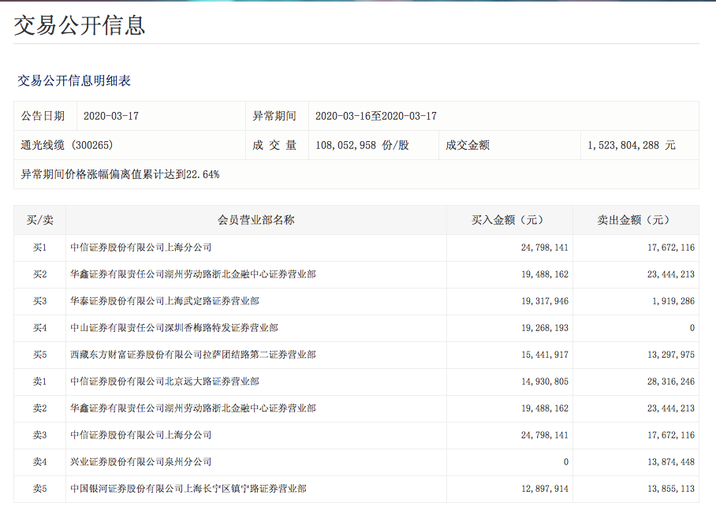
Task: Click the 交易公开信息明细表 section title
Action: 74,80
